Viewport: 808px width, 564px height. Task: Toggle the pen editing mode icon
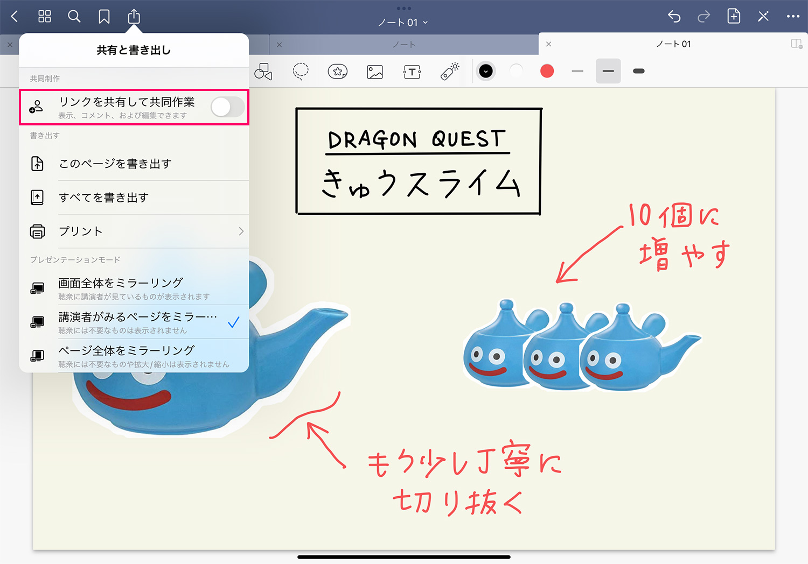click(763, 17)
